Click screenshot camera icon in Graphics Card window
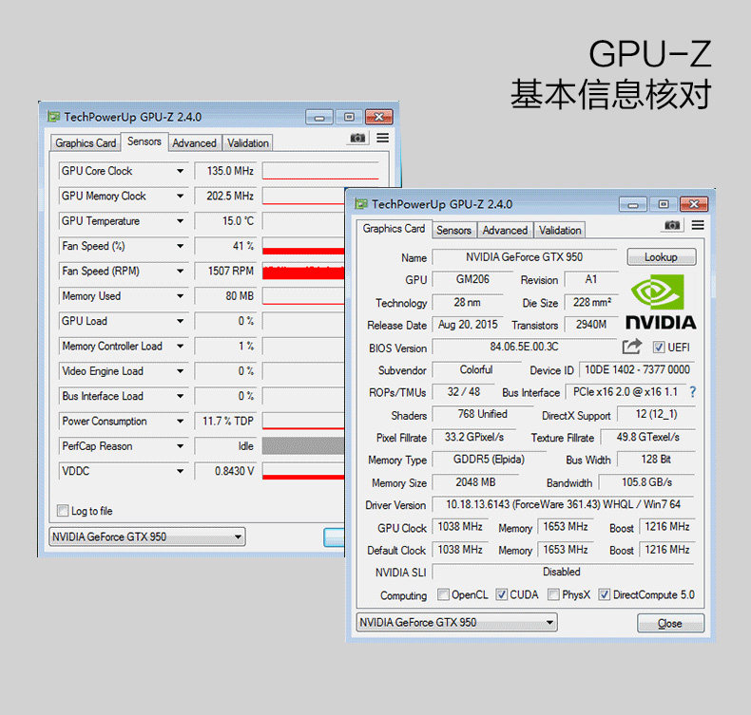The width and height of the screenshot is (751, 715). (672, 225)
